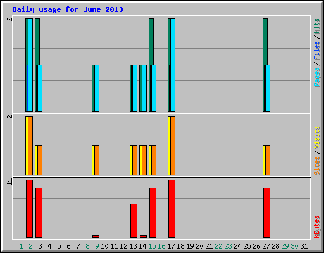Image resolution: width=324 pixels, height=253 pixels.
Task: Click the 'Daily usage for June 2013' title
Action: pos(68,9)
